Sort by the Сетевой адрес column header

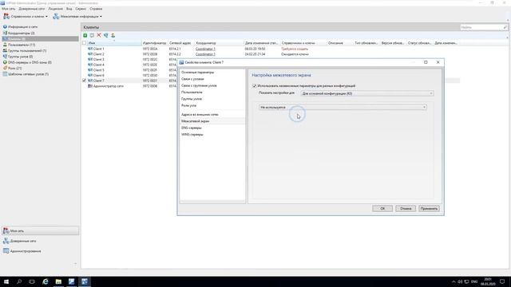[x=181, y=43]
